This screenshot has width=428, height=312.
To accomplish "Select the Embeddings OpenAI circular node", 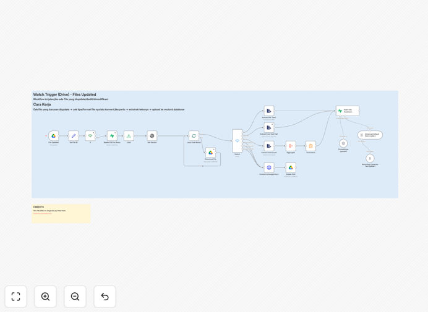I will coord(343,143).
